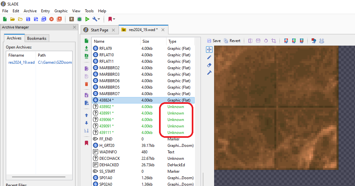Viewport: 355px width, 186px height.
Task: Switch to the Bookmarks tab
Action: pos(37,38)
